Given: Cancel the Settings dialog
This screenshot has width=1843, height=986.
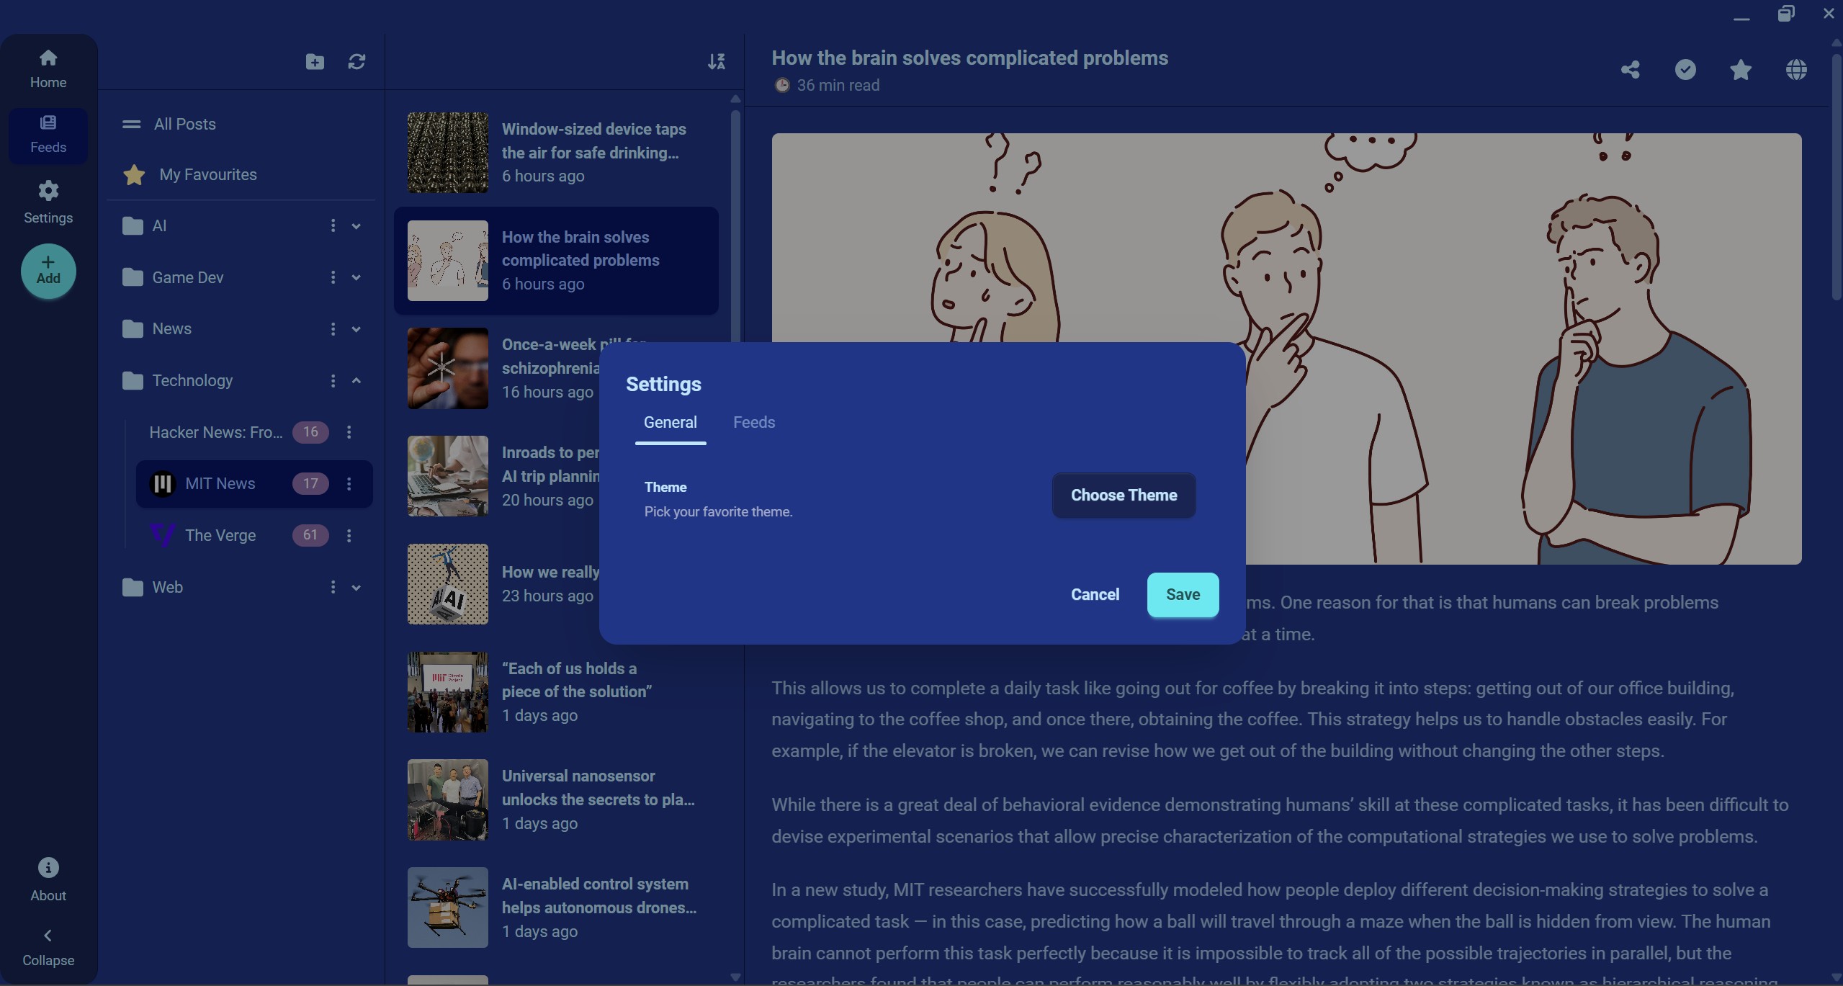Looking at the screenshot, I should 1095,594.
